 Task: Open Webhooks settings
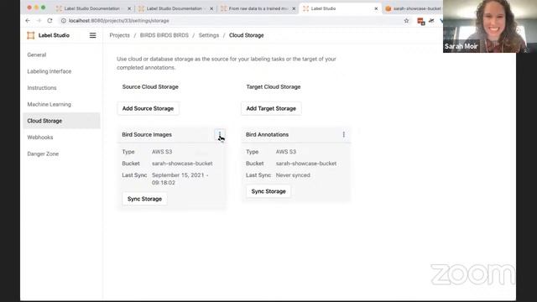coord(61,138)
